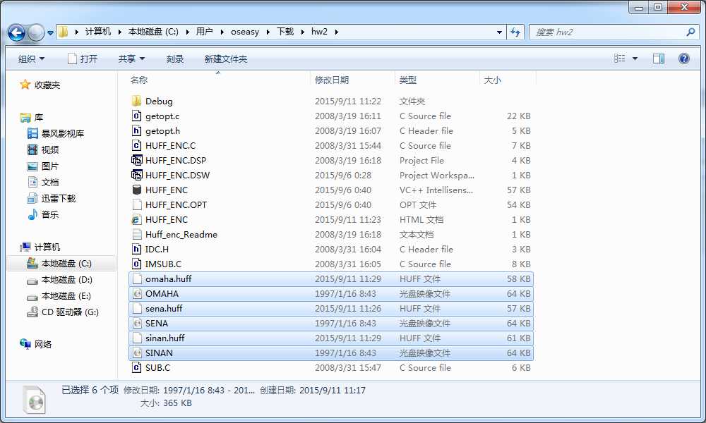The width and height of the screenshot is (706, 423).
Task: Expand the arrow after hw2 in address bar
Action: click(x=336, y=32)
